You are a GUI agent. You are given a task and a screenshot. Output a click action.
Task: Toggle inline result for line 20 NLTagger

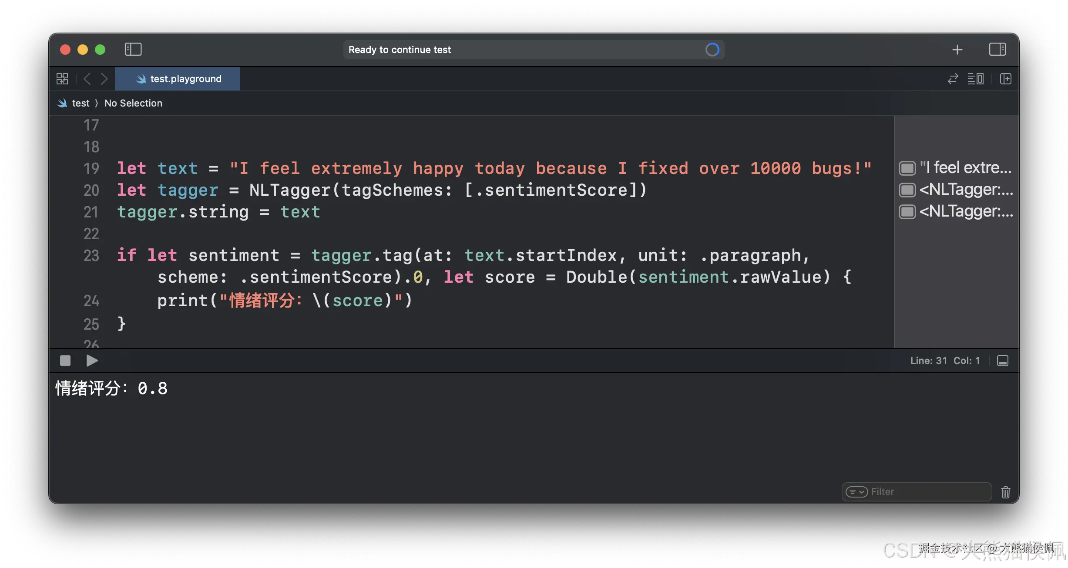tap(907, 190)
